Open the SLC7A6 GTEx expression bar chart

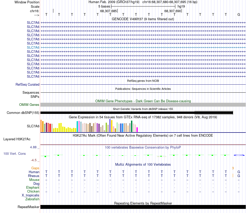tap(89, 126)
